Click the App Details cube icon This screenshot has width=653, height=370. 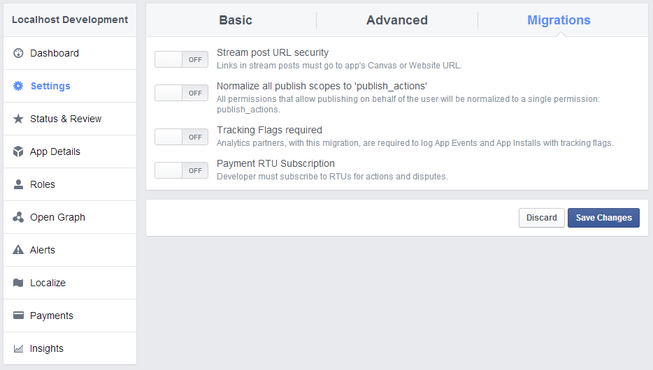[x=18, y=151]
